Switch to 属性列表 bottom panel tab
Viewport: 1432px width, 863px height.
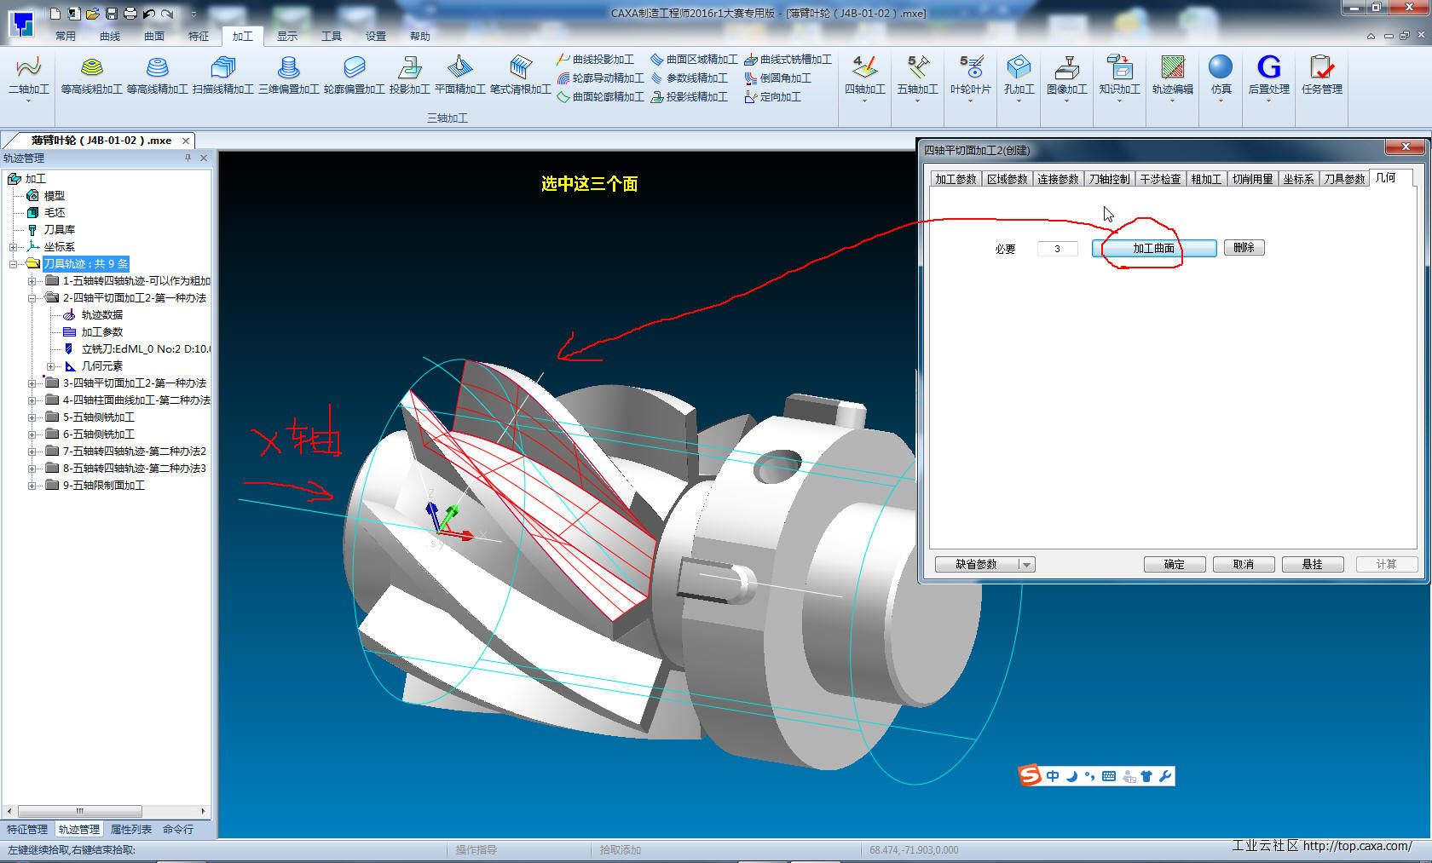(131, 829)
